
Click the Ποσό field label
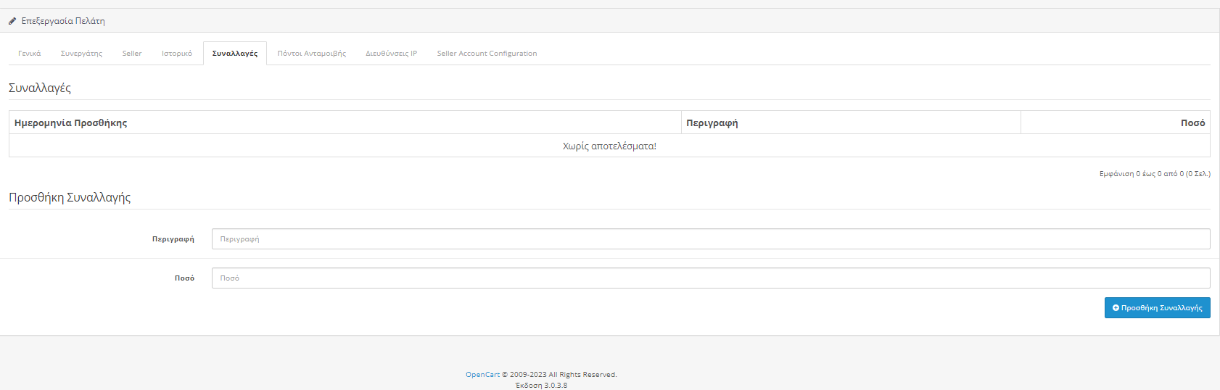pos(184,278)
